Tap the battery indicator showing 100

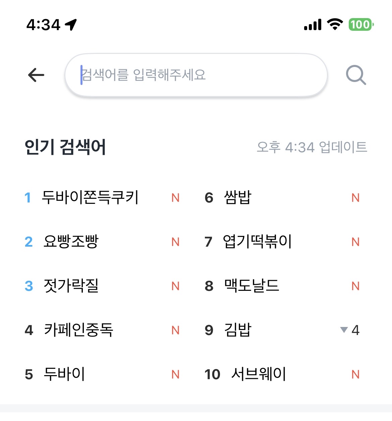click(x=361, y=24)
